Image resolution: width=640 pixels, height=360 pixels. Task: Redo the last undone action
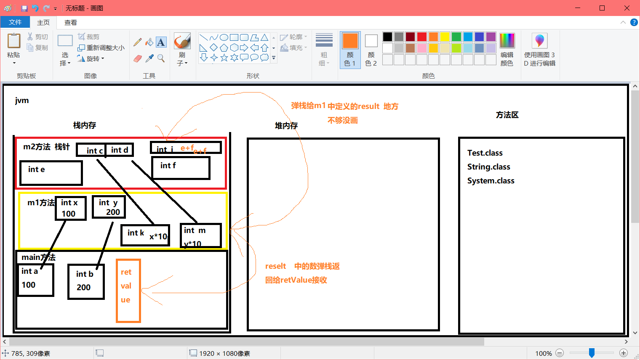(46, 8)
